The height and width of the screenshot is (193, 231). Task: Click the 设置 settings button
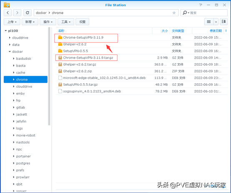pos(83,22)
